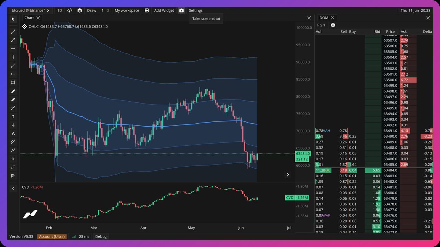The width and height of the screenshot is (440, 247).
Task: Click the Binance logo beside OHLC
Action: point(25,26)
